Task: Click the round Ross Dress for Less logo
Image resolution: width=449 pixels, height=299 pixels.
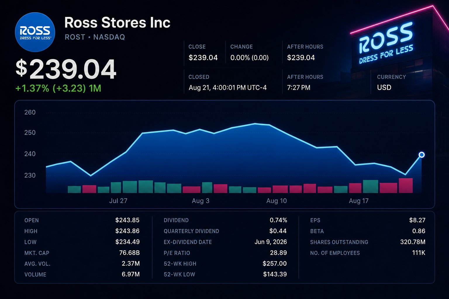Action: [x=35, y=32]
